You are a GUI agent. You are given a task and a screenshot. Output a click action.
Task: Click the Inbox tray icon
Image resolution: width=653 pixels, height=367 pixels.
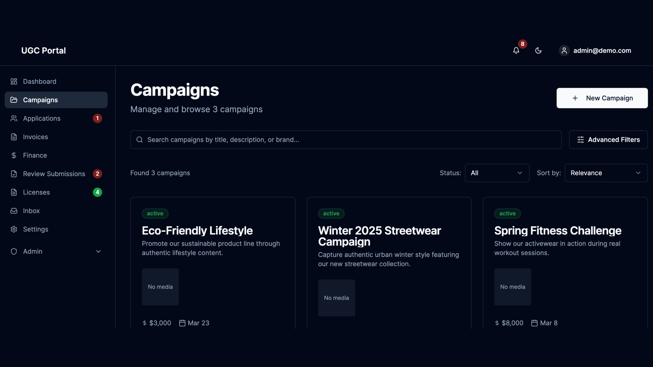[x=14, y=211]
